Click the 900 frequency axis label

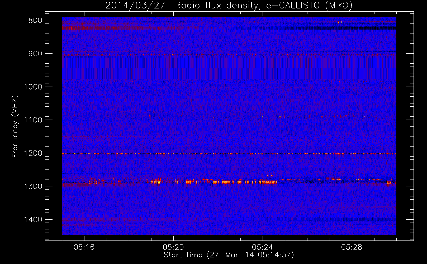point(35,54)
